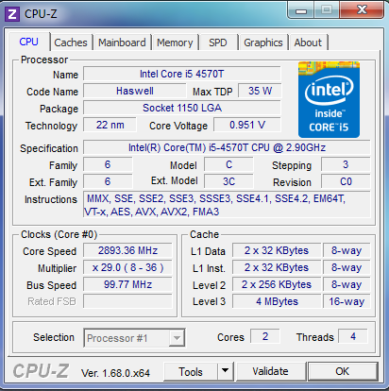Screen dimensions: 389x391
Task: Click the Level 3 16-way associativity
Action: click(347, 301)
